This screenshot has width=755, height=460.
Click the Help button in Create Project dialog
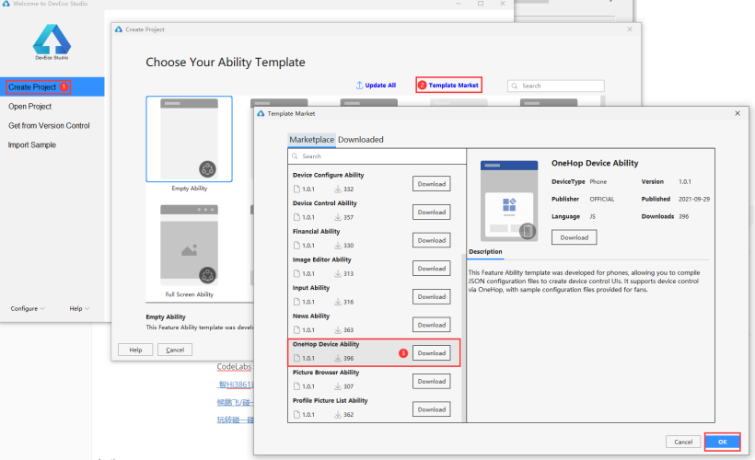coord(135,350)
